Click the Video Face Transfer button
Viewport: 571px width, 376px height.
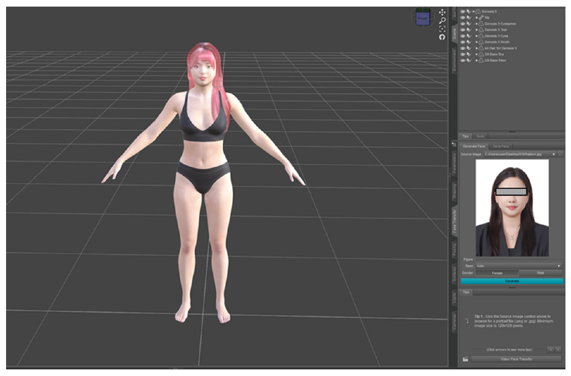516,359
